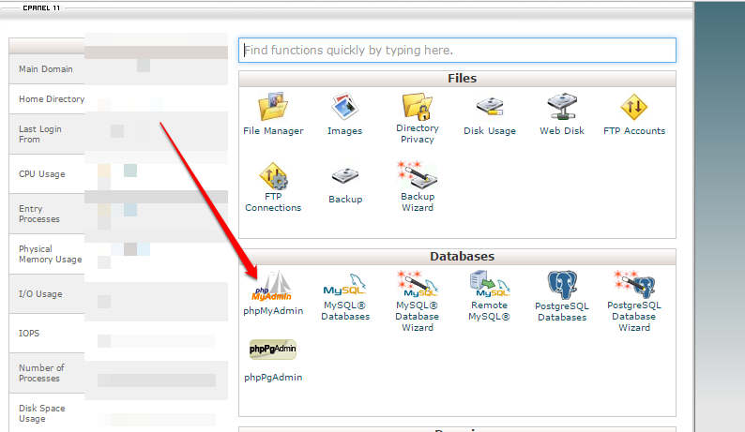Click the "Disk Usage" text link
The image size is (745, 432).
tap(490, 131)
